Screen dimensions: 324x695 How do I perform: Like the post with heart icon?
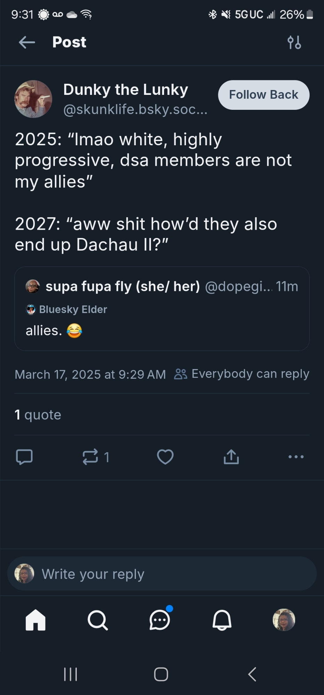[x=165, y=457]
